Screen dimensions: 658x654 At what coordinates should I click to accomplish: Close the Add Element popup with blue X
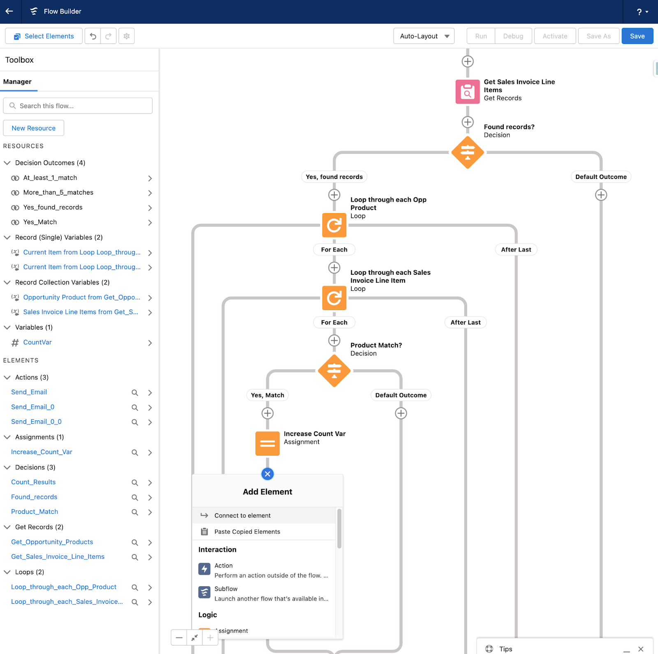[x=267, y=474]
